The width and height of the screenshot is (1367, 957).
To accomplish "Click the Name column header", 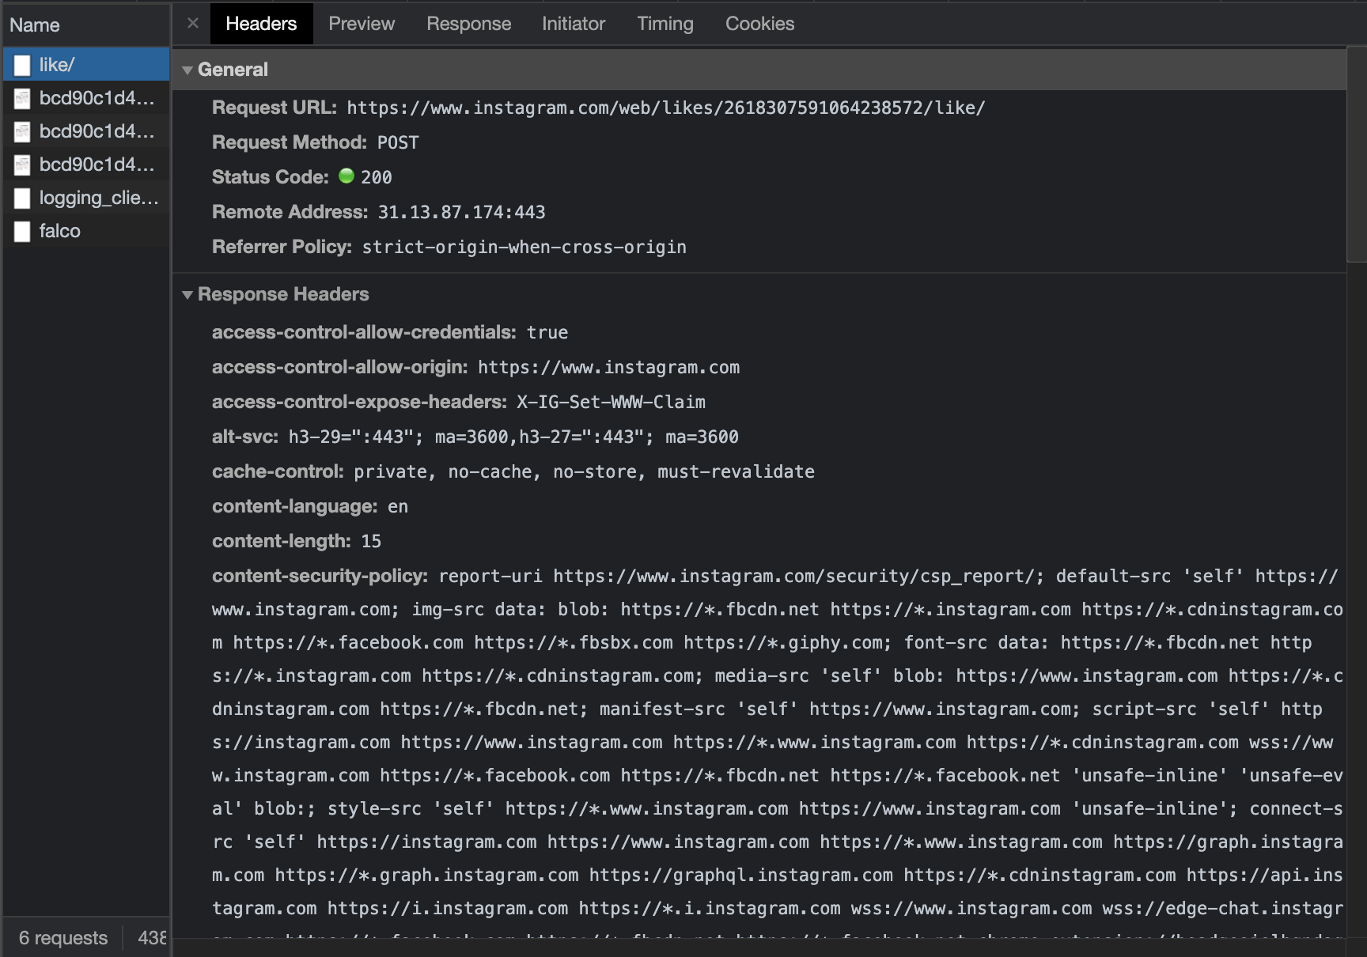I will pyautogui.click(x=86, y=25).
